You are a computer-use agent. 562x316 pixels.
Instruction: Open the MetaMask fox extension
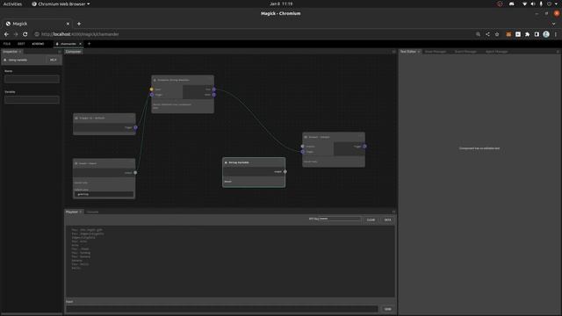click(508, 34)
